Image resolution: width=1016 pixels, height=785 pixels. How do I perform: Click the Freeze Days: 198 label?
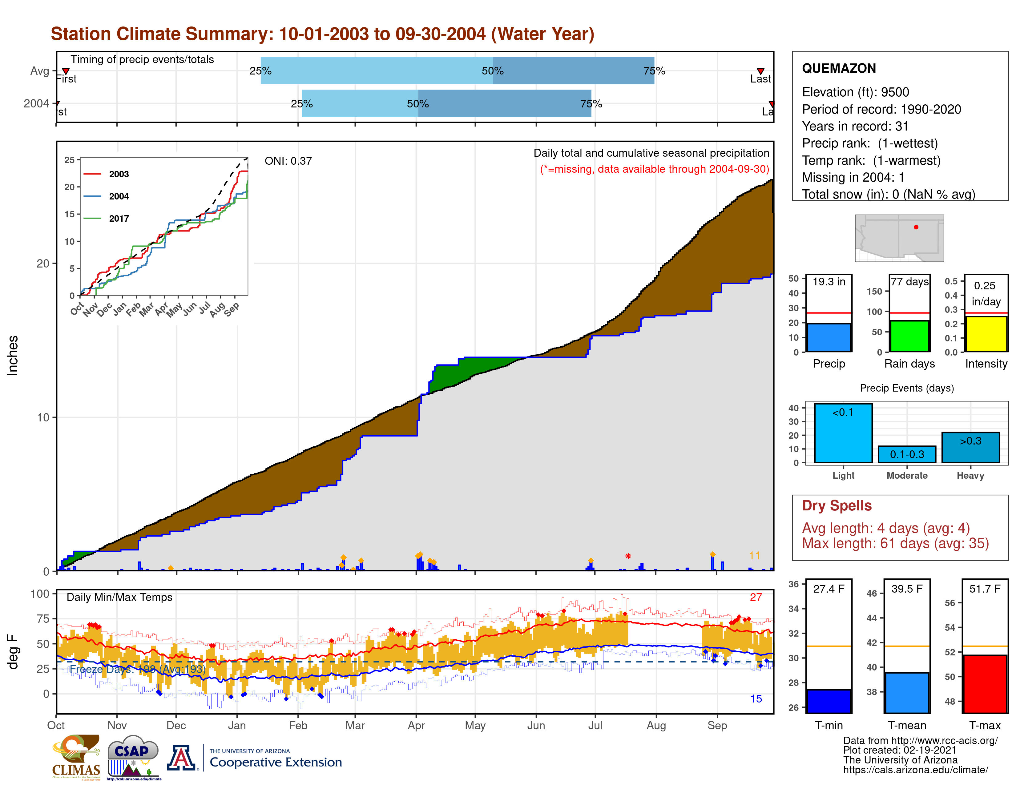coord(138,669)
